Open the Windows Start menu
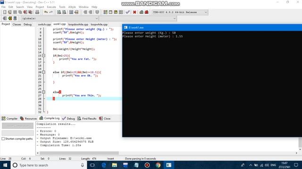This screenshot has width=302, height=169. pos(5,165)
